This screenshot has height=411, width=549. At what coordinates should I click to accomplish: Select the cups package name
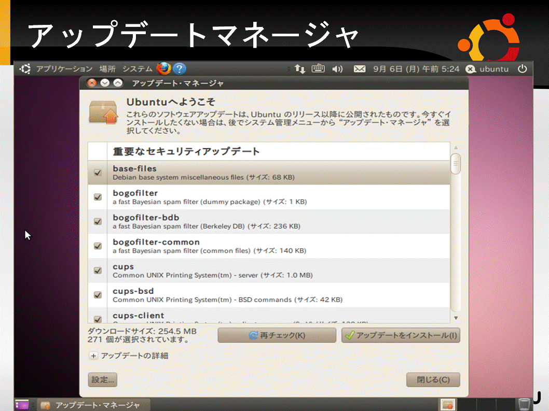pos(123,266)
